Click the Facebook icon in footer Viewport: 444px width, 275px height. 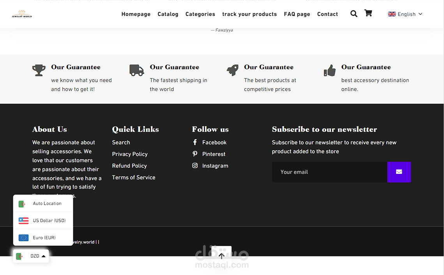[195, 142]
